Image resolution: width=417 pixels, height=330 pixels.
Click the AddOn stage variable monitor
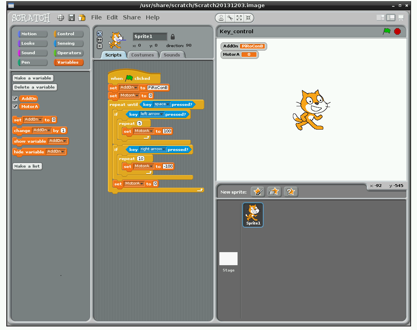243,46
